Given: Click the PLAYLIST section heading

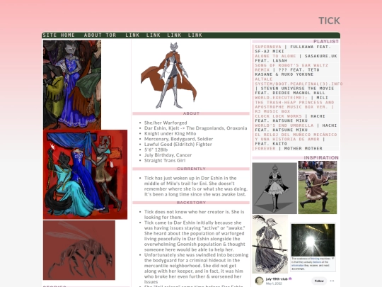Looking at the screenshot, I should click(326, 42).
